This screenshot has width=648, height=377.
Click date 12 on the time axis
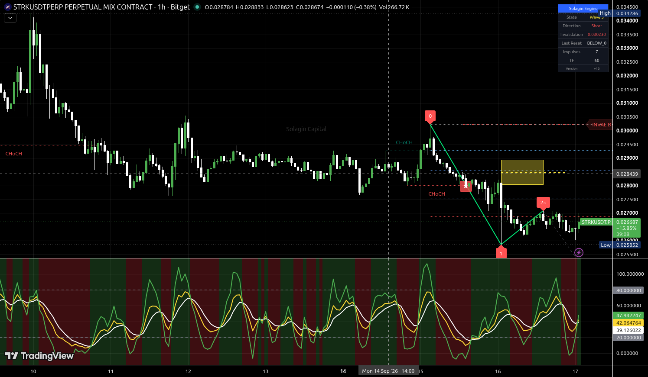pos(188,371)
